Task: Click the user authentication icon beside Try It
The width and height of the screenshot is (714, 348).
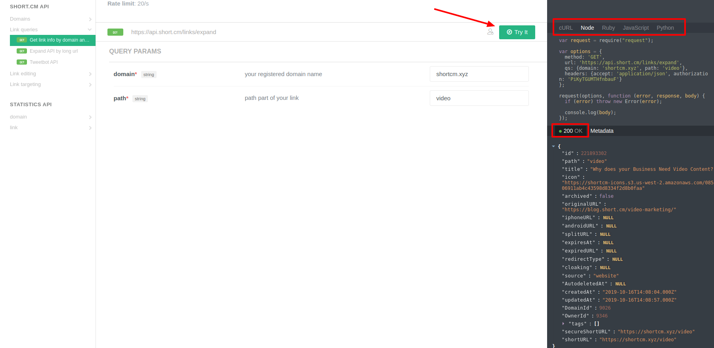Action: coord(490,32)
